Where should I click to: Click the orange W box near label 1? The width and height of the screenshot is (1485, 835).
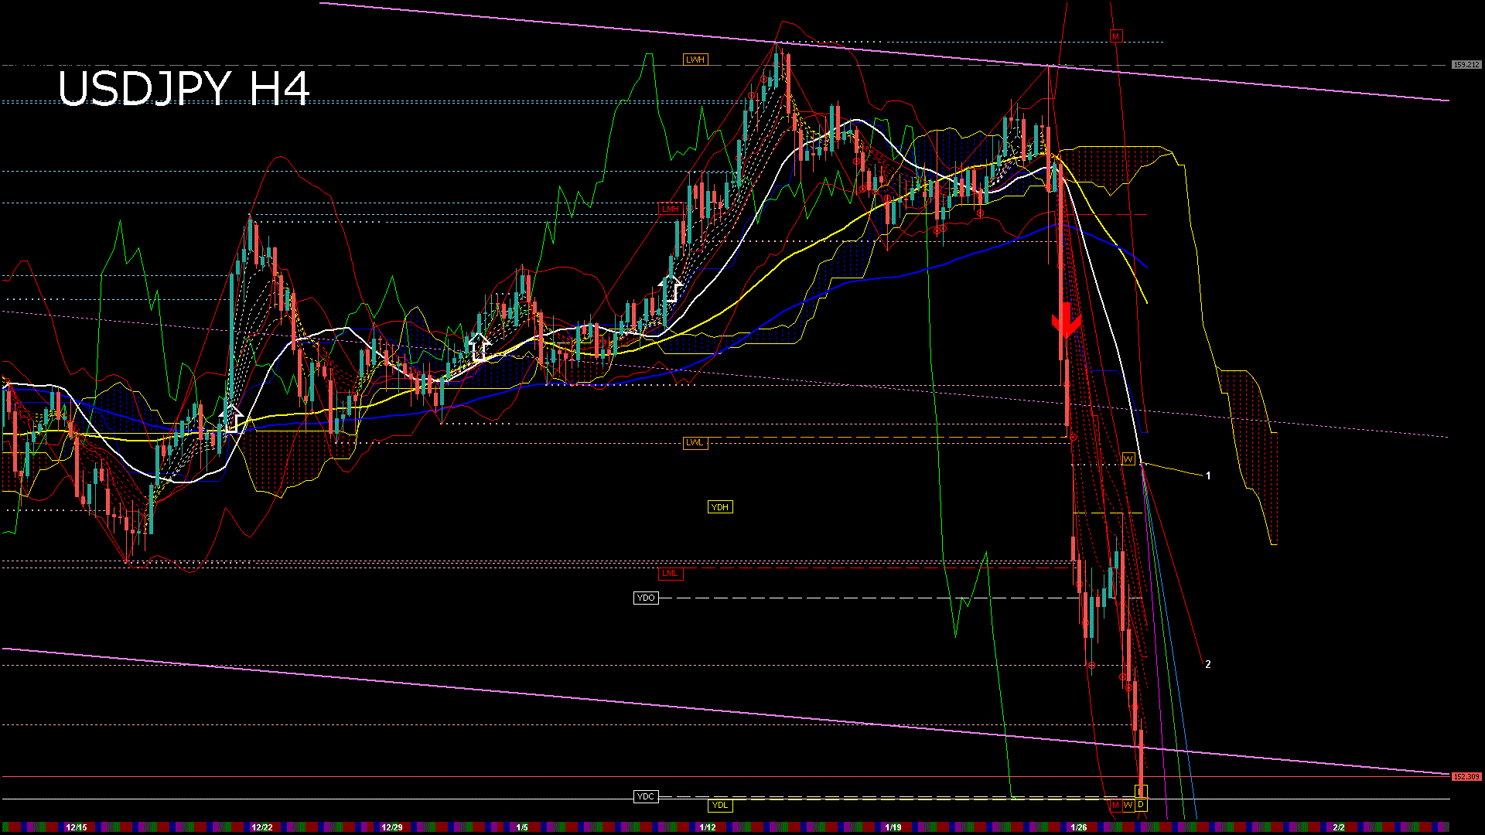1128,459
